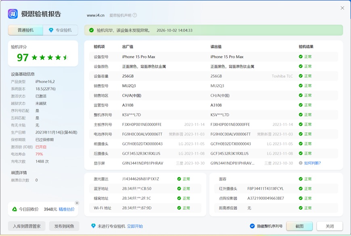Open the www.i4.cn link

pos(96,15)
